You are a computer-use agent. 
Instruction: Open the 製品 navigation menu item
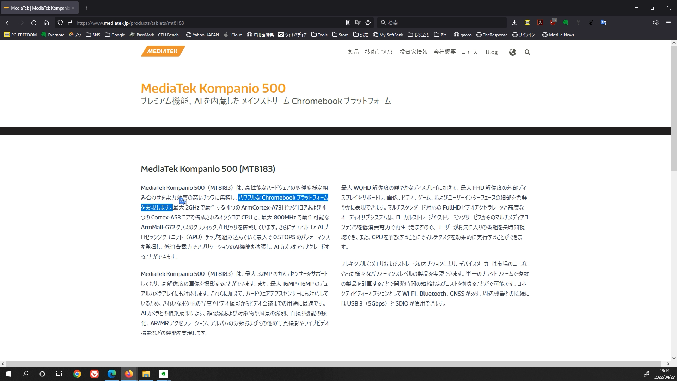[x=353, y=52]
